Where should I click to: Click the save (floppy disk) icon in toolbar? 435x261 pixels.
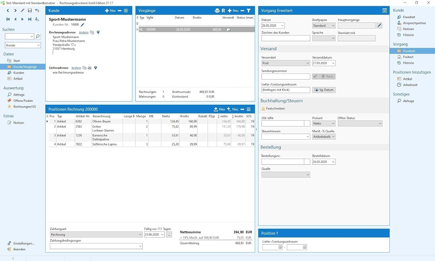(x=30, y=10)
